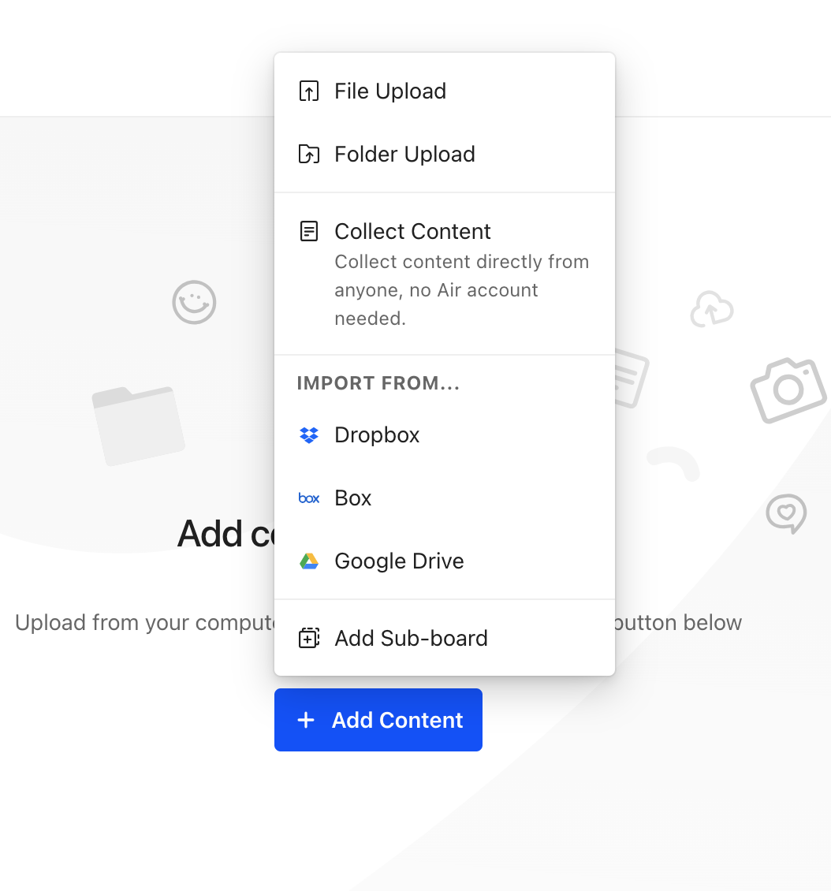Click the Box logo icon
The height and width of the screenshot is (891, 831).
point(309,498)
